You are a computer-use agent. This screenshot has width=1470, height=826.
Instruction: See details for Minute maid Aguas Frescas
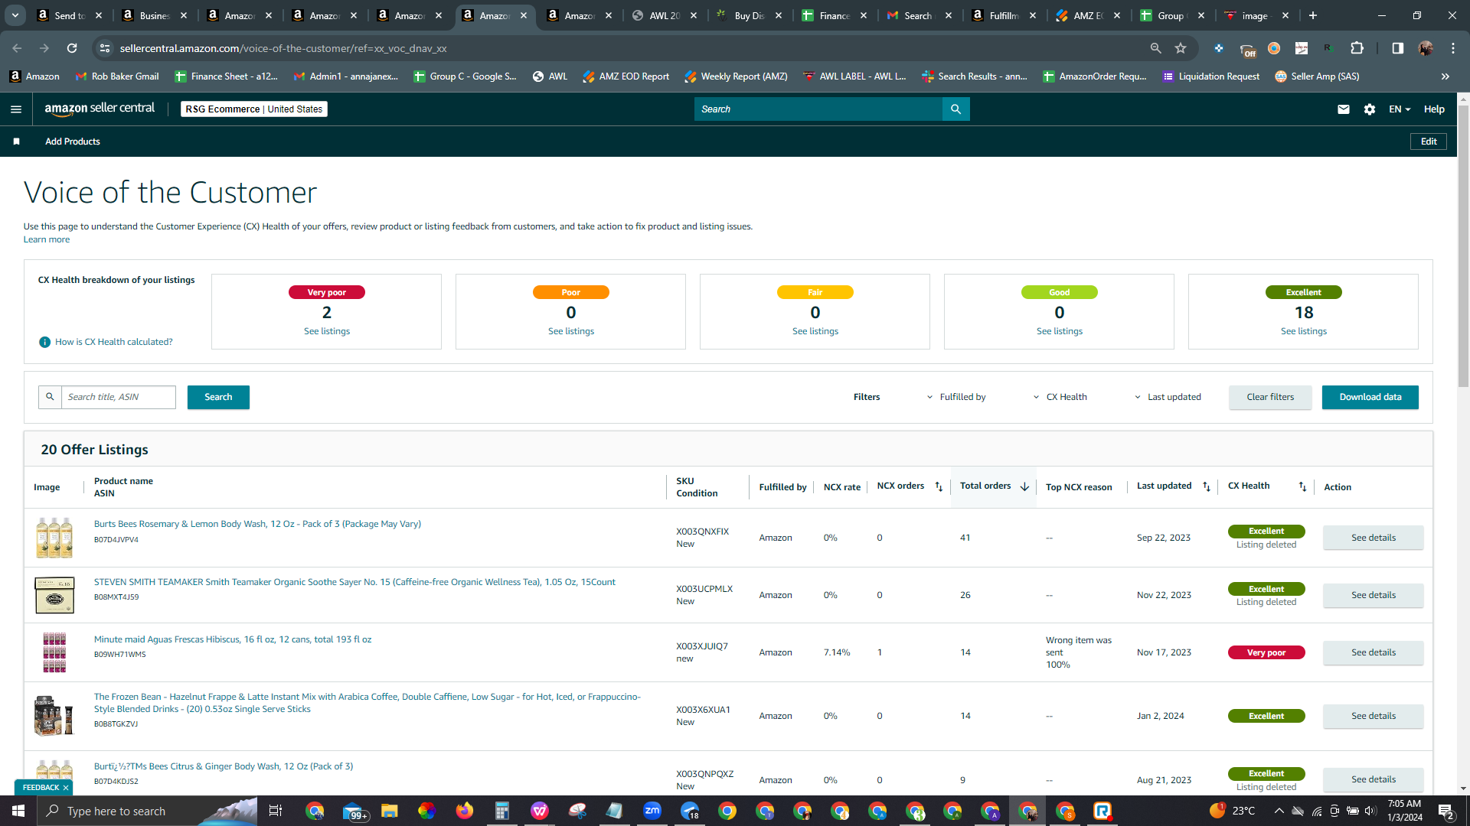(x=1373, y=652)
